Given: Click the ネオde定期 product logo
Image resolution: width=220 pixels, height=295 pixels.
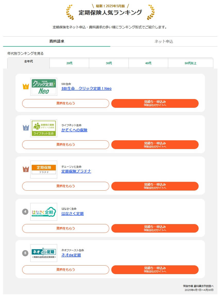Looking at the screenshot, I should point(44,253).
